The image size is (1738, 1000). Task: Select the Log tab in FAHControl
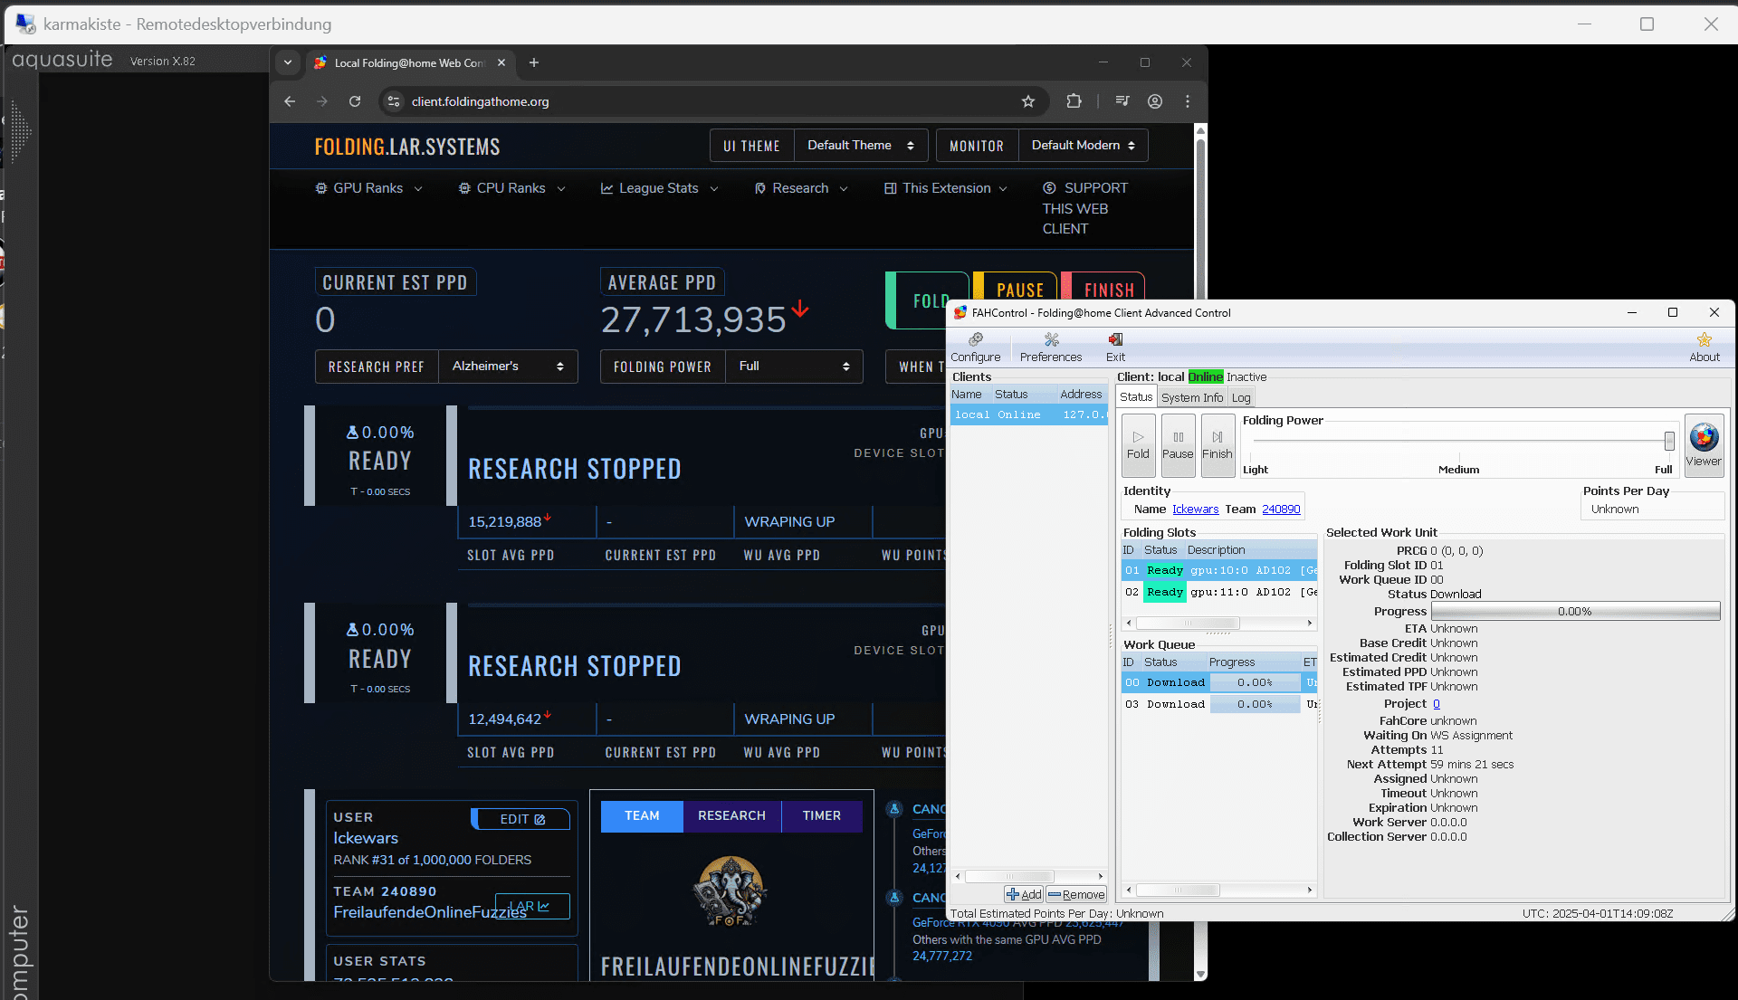click(x=1241, y=397)
